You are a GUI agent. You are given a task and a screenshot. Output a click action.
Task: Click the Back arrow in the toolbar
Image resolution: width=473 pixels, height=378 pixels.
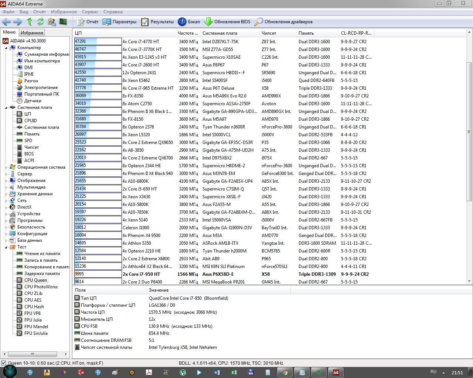[x=7, y=22]
